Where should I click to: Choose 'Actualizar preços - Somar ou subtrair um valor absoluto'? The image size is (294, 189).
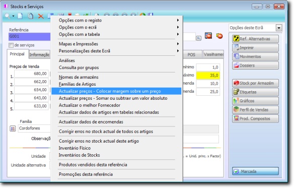(116, 98)
